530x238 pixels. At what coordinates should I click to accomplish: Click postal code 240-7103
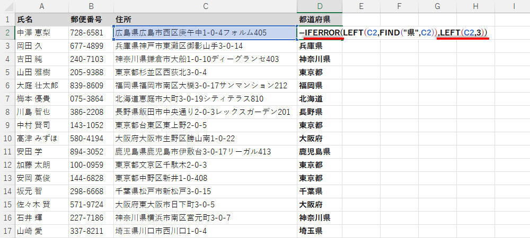click(x=91, y=59)
